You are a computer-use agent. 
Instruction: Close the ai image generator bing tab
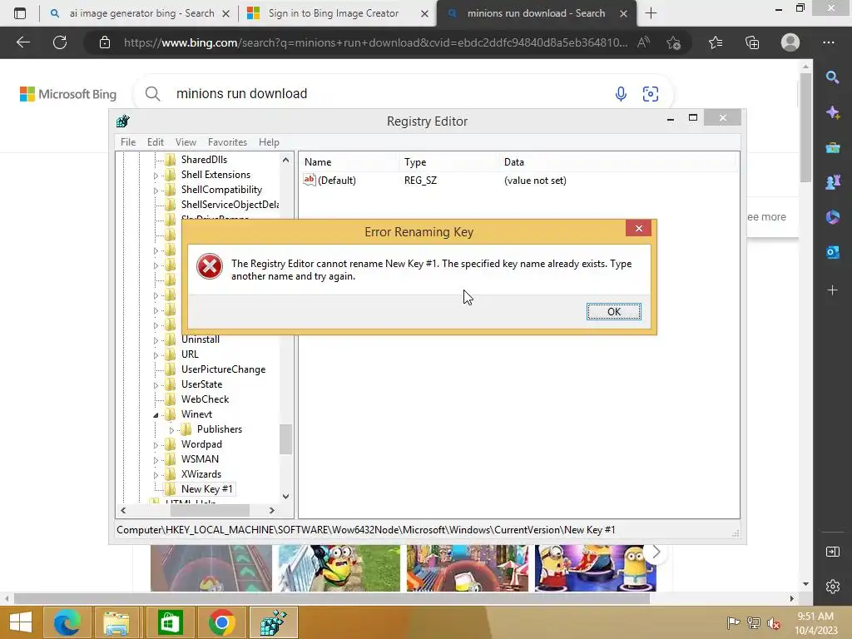coord(226,13)
